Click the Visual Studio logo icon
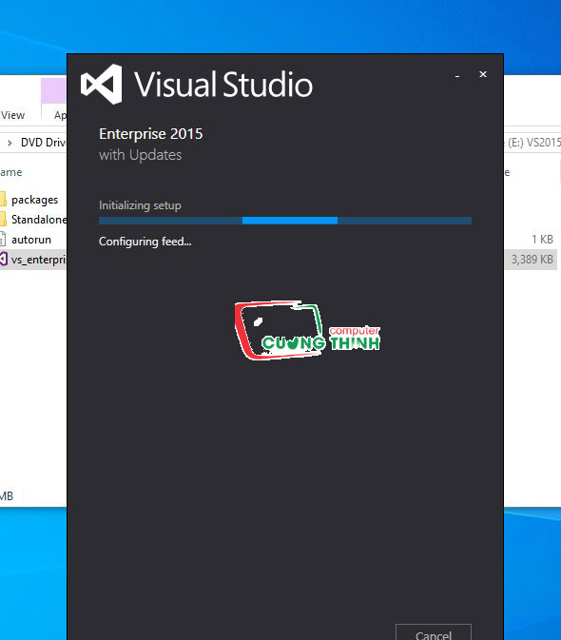561x640 pixels. tap(101, 84)
